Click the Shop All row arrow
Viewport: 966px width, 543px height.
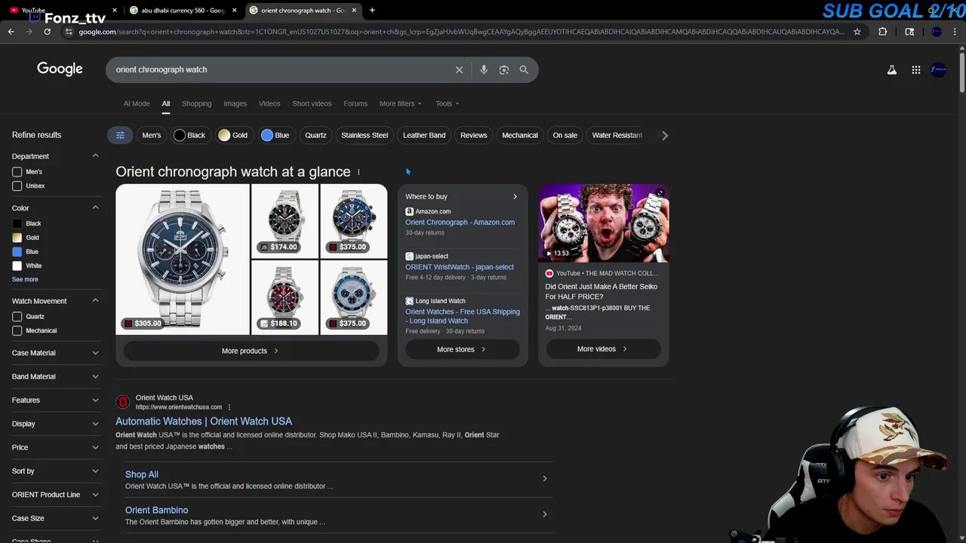(544, 478)
